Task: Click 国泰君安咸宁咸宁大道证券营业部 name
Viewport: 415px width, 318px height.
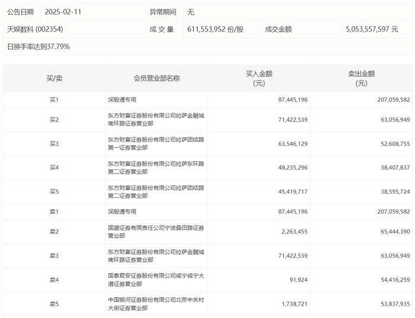Action: tap(156, 280)
